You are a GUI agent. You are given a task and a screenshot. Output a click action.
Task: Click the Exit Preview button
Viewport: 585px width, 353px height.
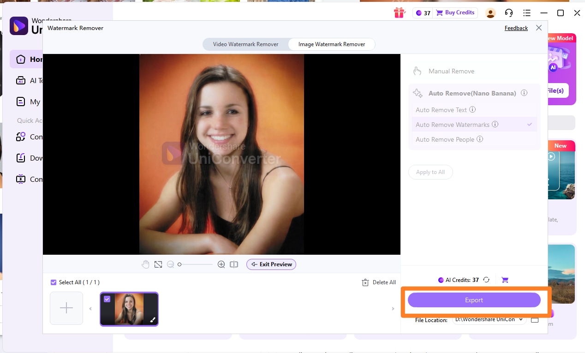271,264
